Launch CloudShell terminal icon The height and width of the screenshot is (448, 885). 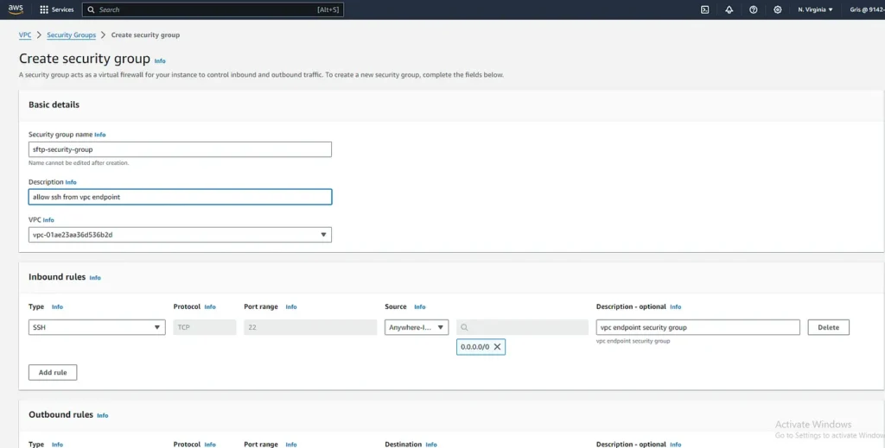[704, 9]
